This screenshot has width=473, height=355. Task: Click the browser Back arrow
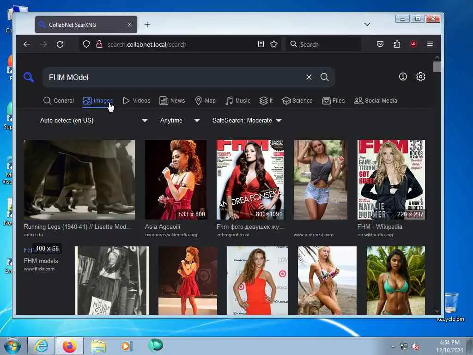[27, 44]
